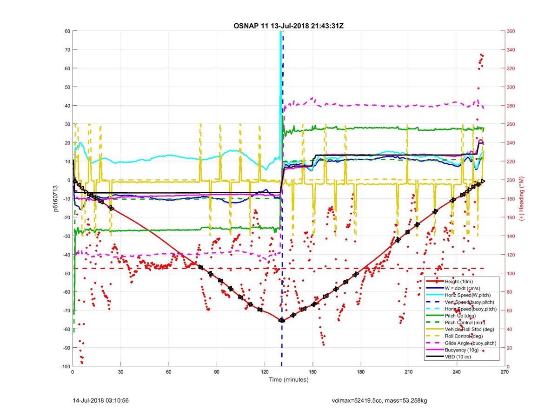Viewport: 558px width, 412px height.
Task: Click the 280 tick on the heading axis
Action: (x=511, y=106)
